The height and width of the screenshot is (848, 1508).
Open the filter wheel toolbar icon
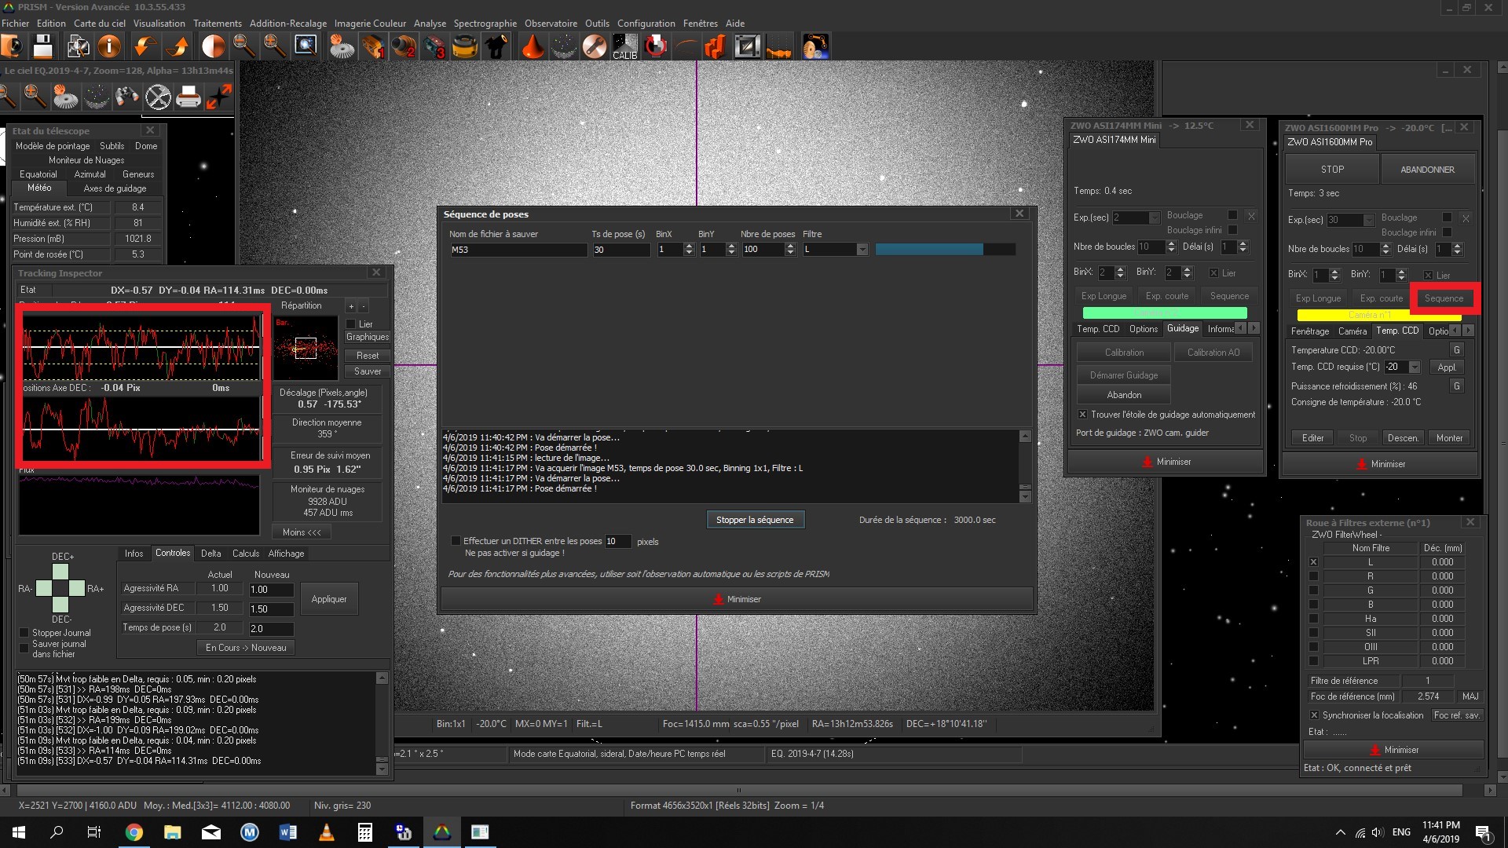click(465, 47)
